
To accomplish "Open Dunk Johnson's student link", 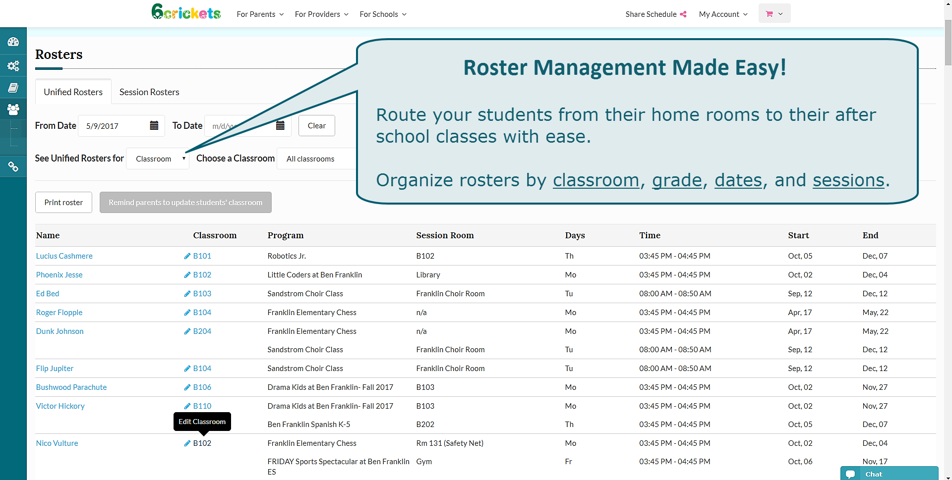I will click(60, 331).
